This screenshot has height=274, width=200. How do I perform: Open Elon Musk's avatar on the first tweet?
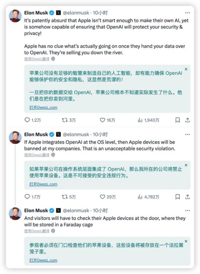pyautogui.click(x=15, y=16)
